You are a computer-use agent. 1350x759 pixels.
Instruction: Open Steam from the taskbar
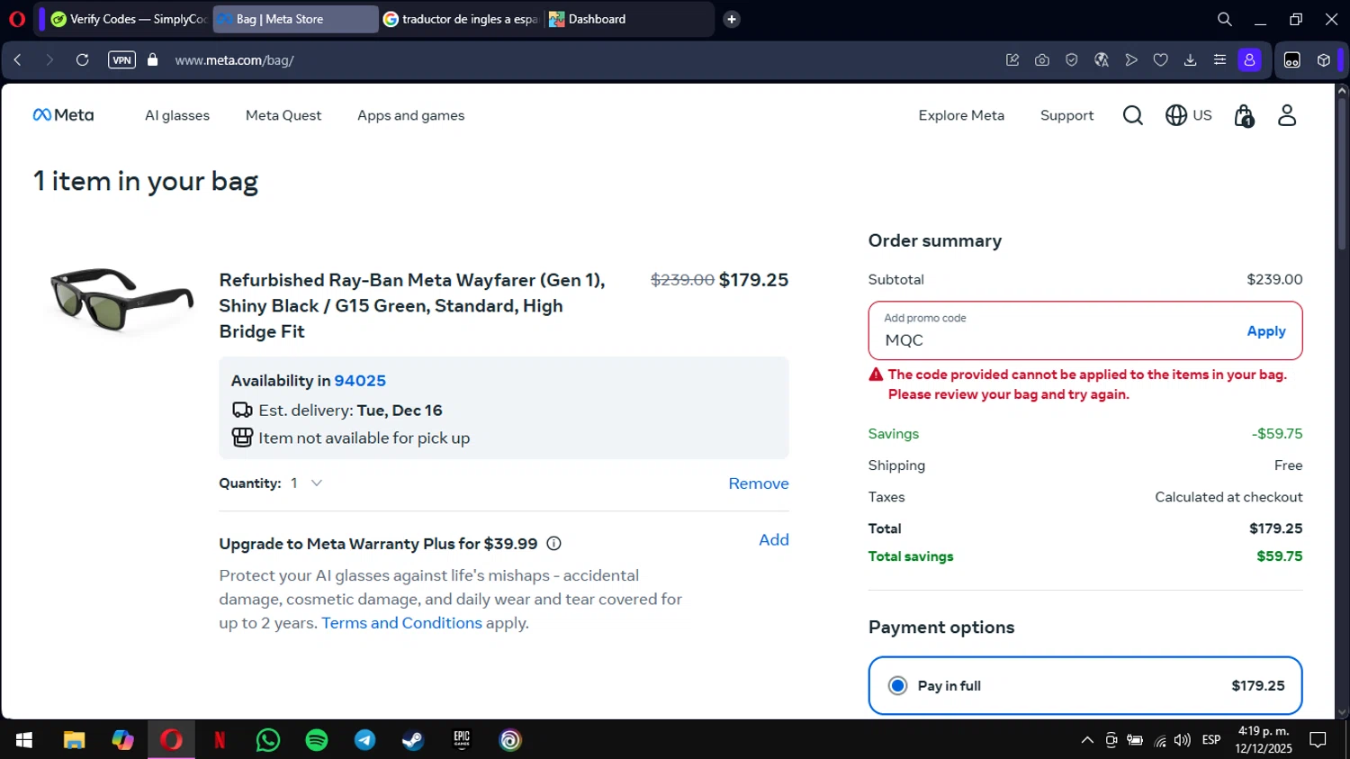click(413, 740)
